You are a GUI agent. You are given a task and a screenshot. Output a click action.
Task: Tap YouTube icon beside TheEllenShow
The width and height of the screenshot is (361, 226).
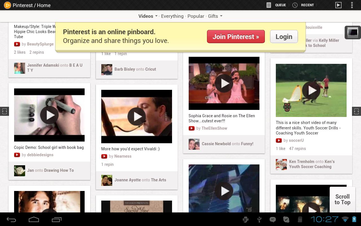coord(191,128)
